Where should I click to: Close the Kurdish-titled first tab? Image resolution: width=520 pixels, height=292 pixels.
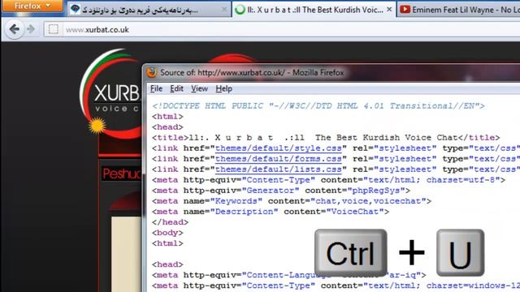224,10
